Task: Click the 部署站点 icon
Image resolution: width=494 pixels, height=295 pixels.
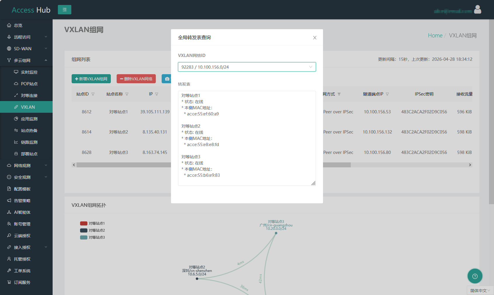Action: pyautogui.click(x=16, y=154)
